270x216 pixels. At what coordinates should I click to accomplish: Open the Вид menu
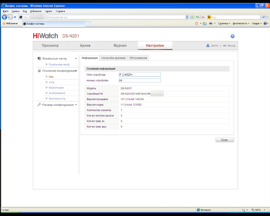click(x=24, y=11)
